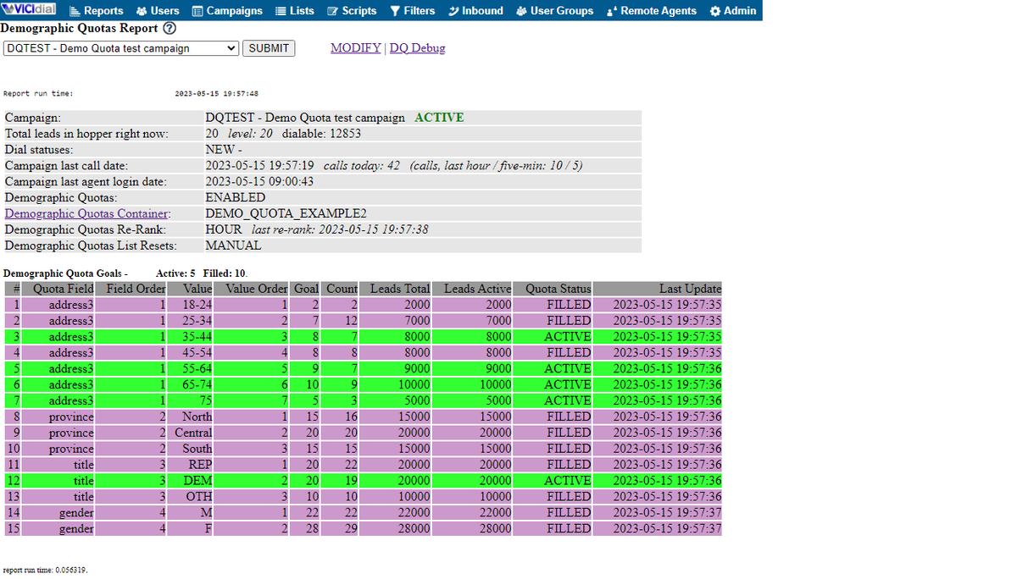Click the 28000 Leads Total cell
This screenshot has height=579, width=1017.
(x=395, y=528)
